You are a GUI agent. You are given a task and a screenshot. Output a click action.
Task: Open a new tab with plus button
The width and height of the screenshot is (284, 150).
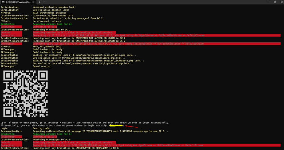point(39,2)
